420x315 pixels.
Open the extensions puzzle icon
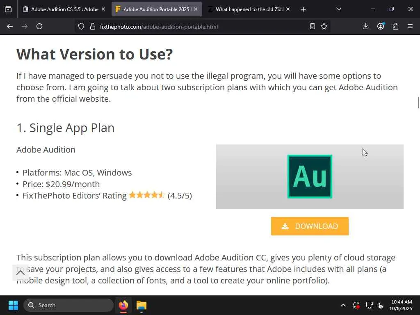pyautogui.click(x=395, y=26)
